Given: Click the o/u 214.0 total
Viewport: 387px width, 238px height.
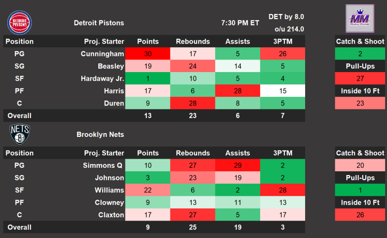Looking at the screenshot, I should coord(289,29).
